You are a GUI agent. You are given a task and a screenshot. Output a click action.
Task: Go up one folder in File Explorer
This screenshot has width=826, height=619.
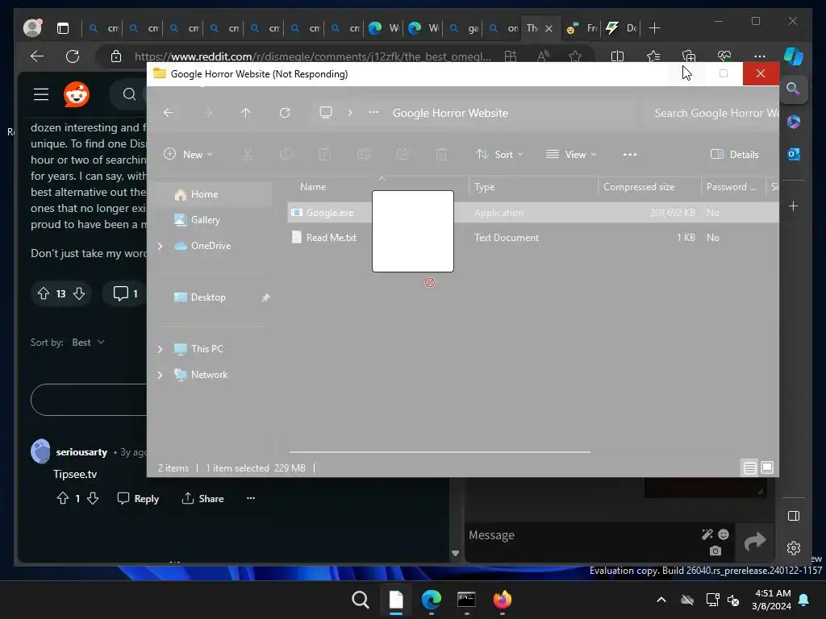pyautogui.click(x=245, y=113)
